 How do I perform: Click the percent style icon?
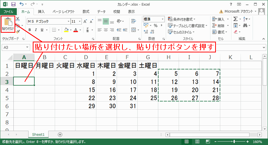156,26
